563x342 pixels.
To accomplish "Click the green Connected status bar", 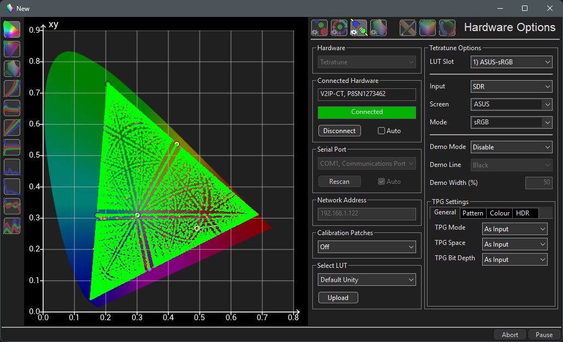I will 366,112.
